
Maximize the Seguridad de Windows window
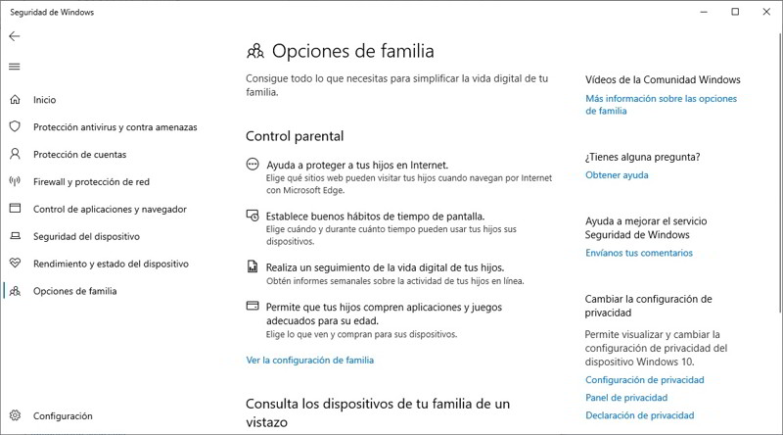point(735,12)
